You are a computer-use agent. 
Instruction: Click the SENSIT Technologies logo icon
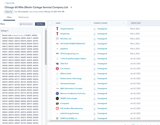pyautogui.click(x=57, y=98)
